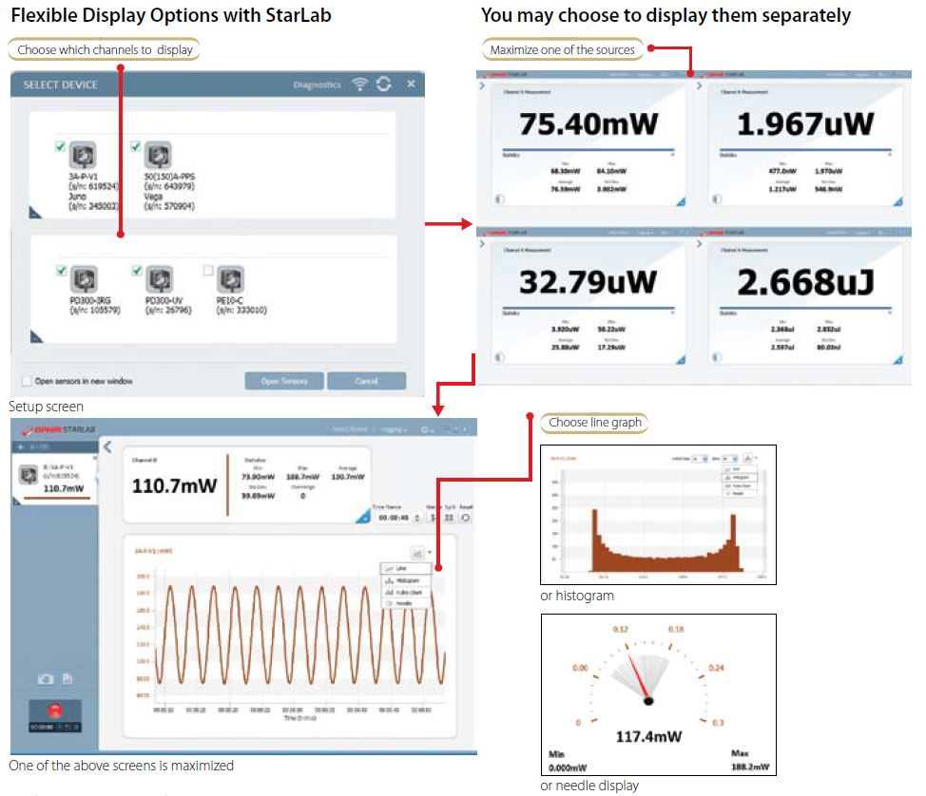Image resolution: width=926 pixels, height=796 pixels.
Task: Enable Open sensors in new window checkbox
Action: [x=27, y=381]
